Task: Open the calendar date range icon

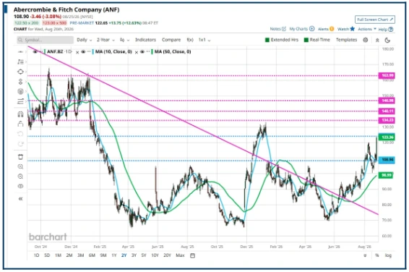Action: point(192,255)
